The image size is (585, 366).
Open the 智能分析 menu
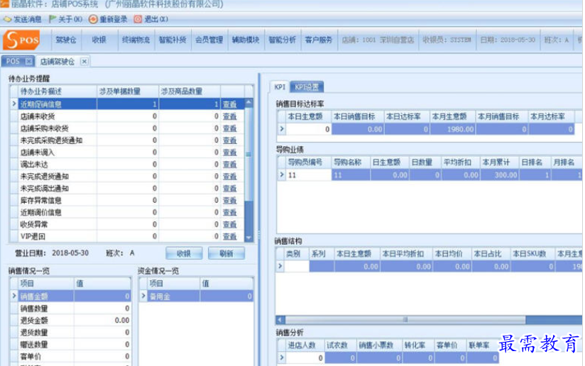coord(282,40)
